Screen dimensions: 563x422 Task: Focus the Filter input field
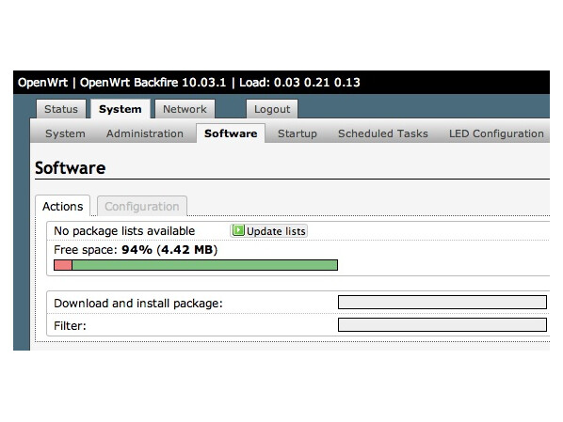click(x=442, y=325)
